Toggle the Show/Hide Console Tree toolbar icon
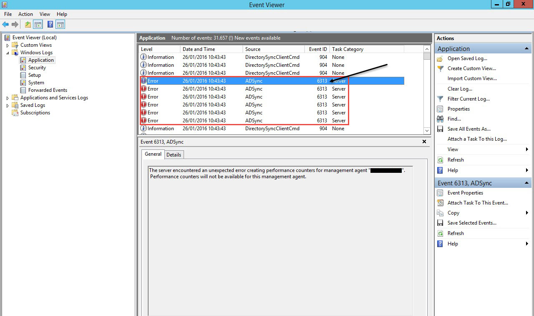 pos(38,24)
